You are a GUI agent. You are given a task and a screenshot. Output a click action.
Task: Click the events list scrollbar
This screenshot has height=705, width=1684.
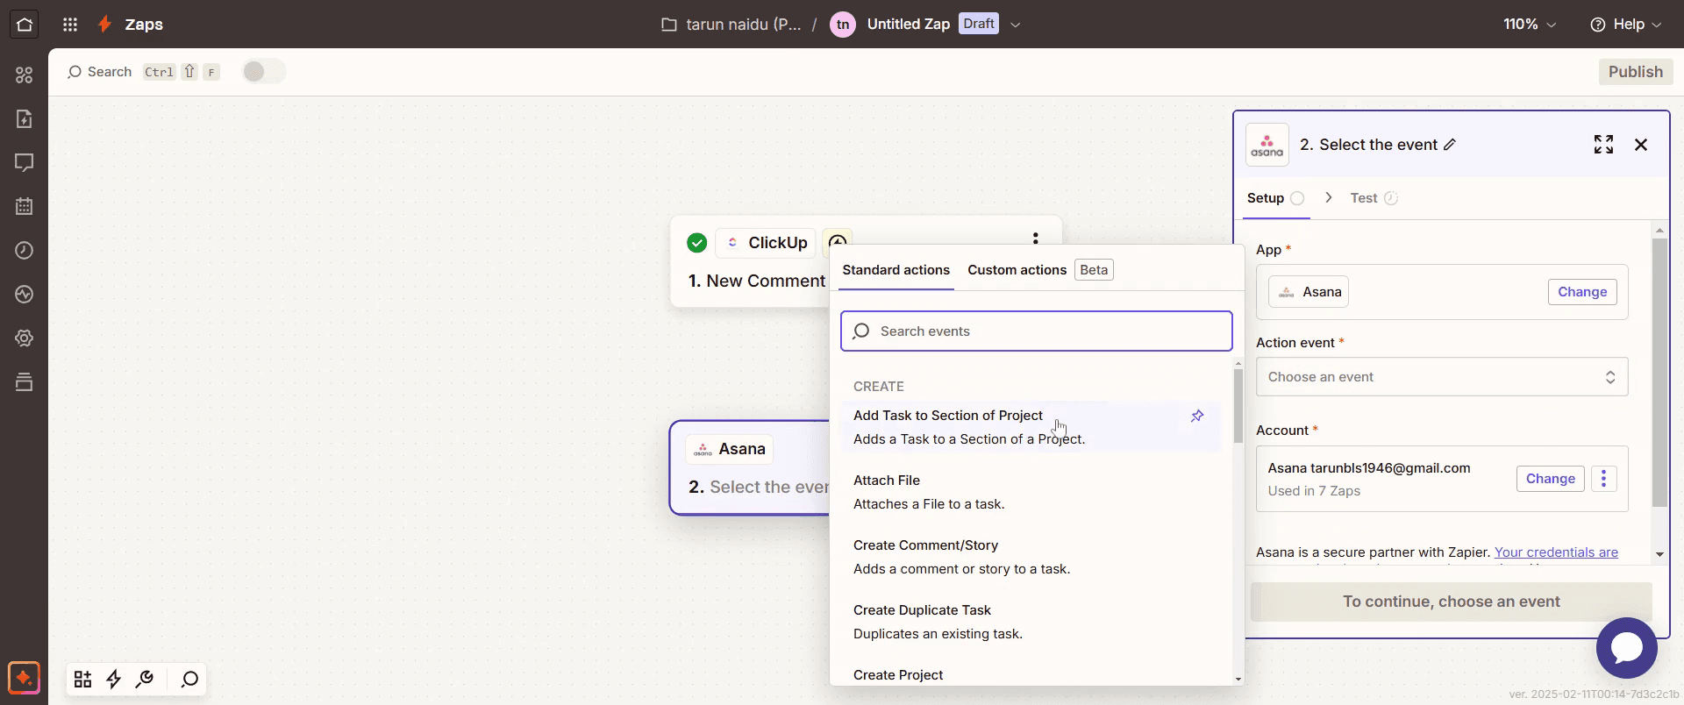(1238, 405)
